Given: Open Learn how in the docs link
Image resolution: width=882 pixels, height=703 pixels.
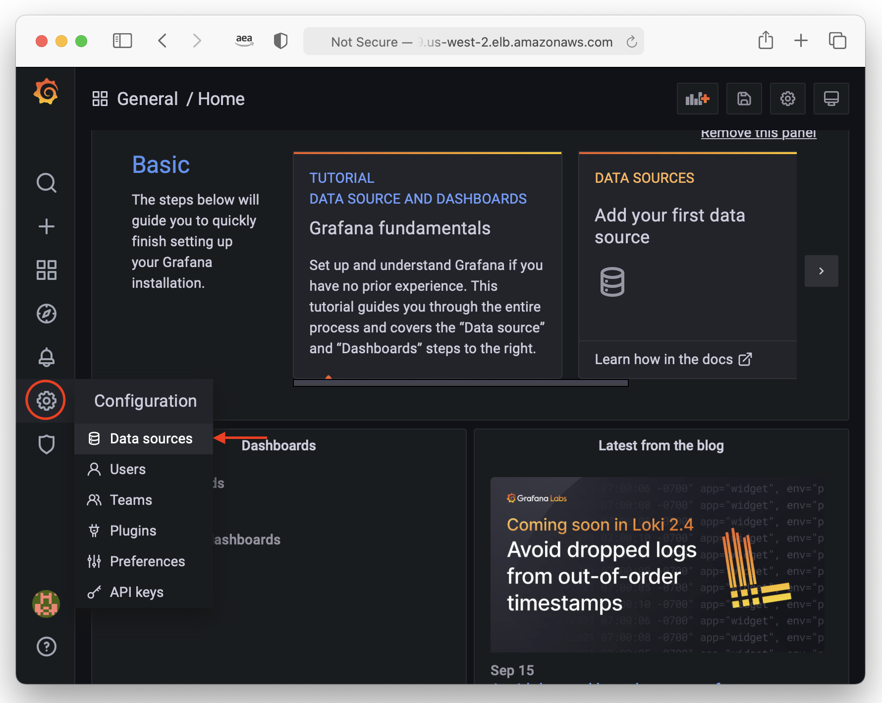Looking at the screenshot, I should point(673,359).
